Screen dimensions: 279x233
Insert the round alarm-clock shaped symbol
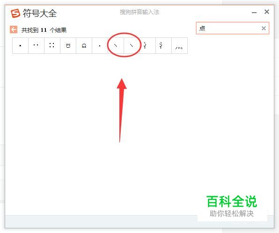click(68, 45)
